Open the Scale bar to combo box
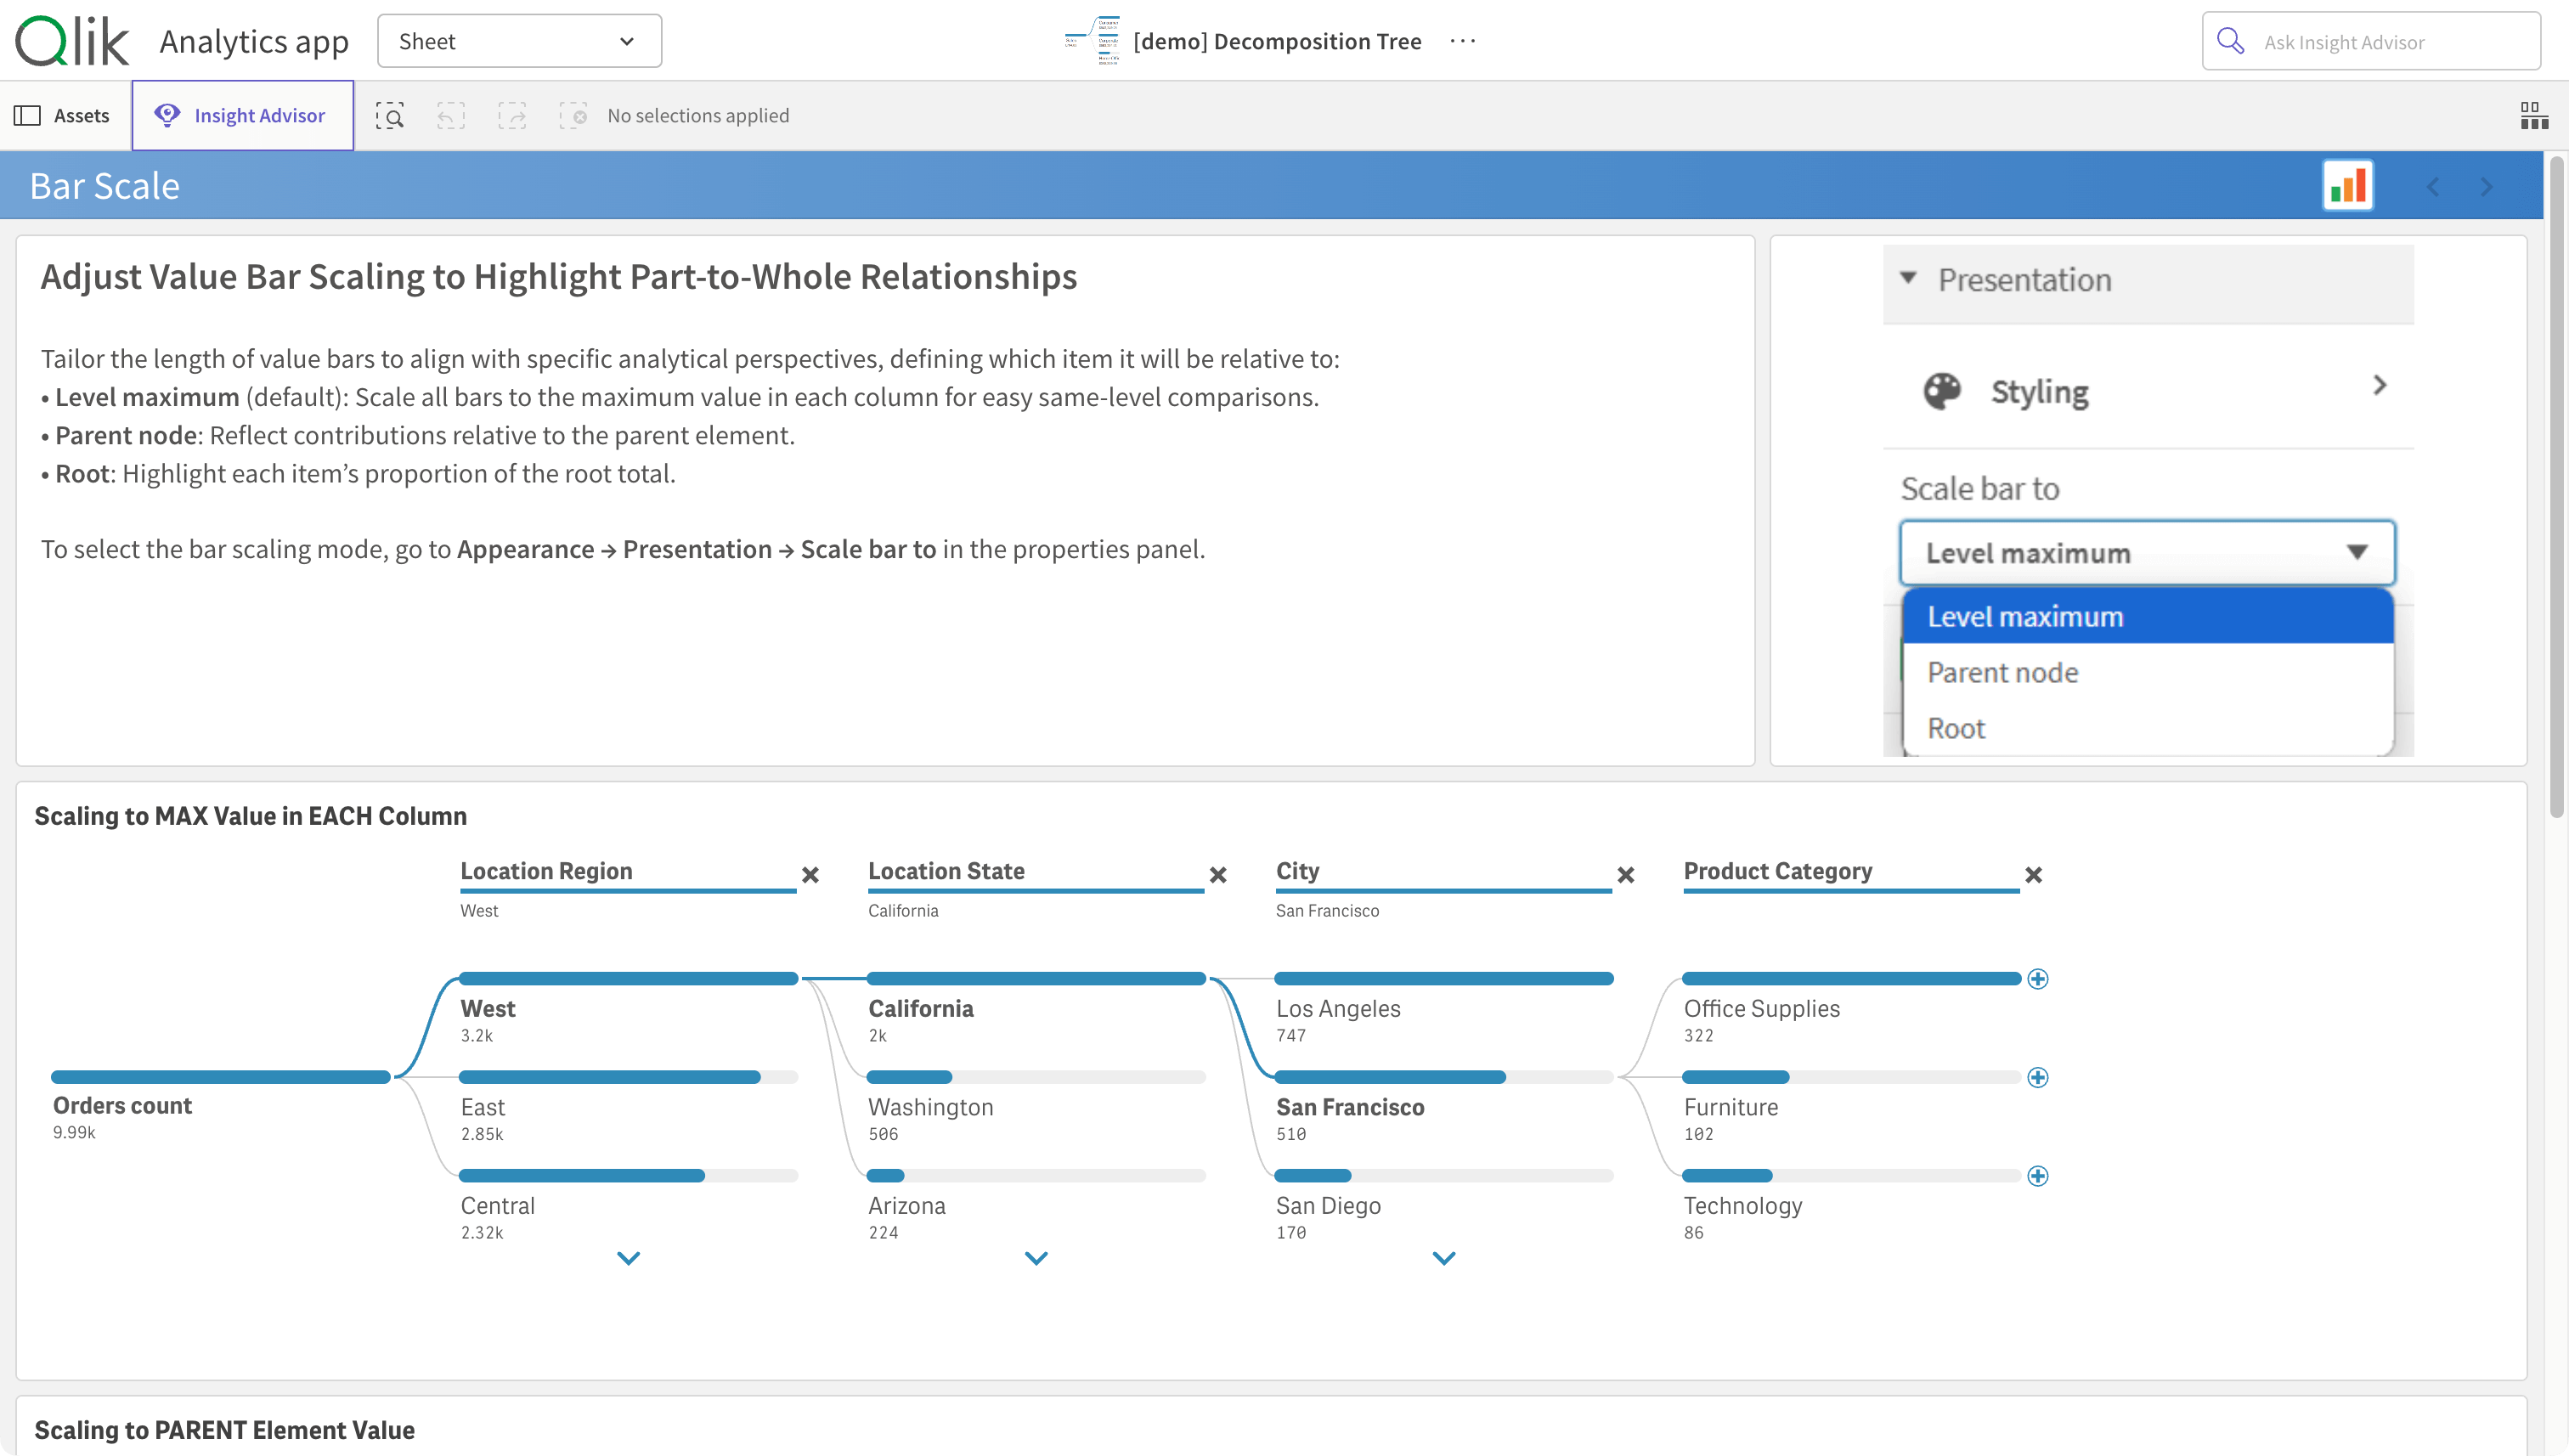The image size is (2569, 1456). click(2146, 553)
